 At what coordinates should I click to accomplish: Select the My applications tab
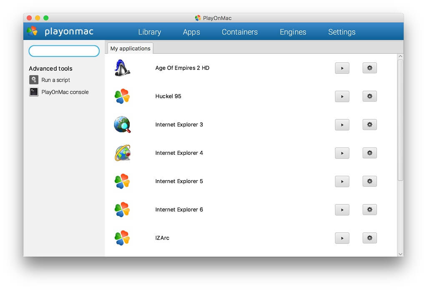[x=130, y=48]
